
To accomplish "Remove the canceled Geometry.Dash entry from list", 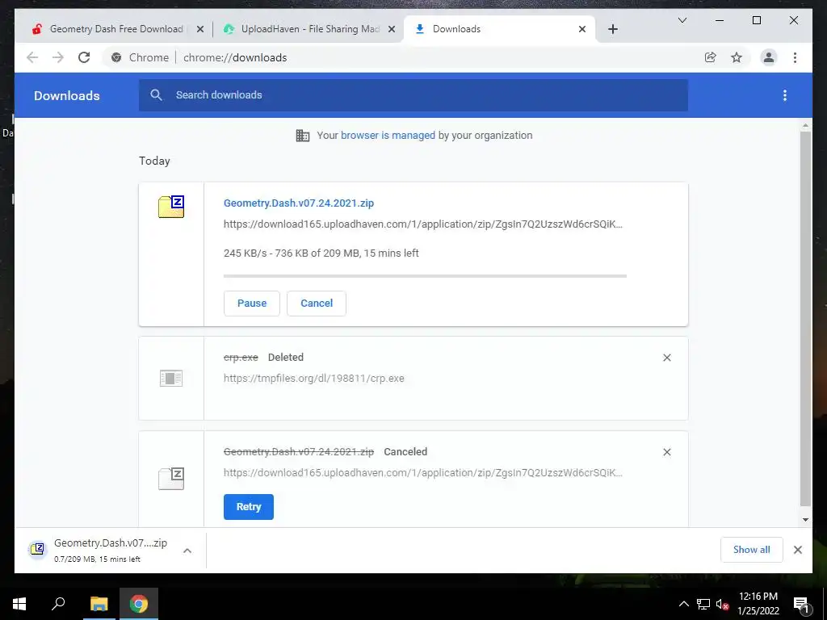I will pyautogui.click(x=666, y=452).
